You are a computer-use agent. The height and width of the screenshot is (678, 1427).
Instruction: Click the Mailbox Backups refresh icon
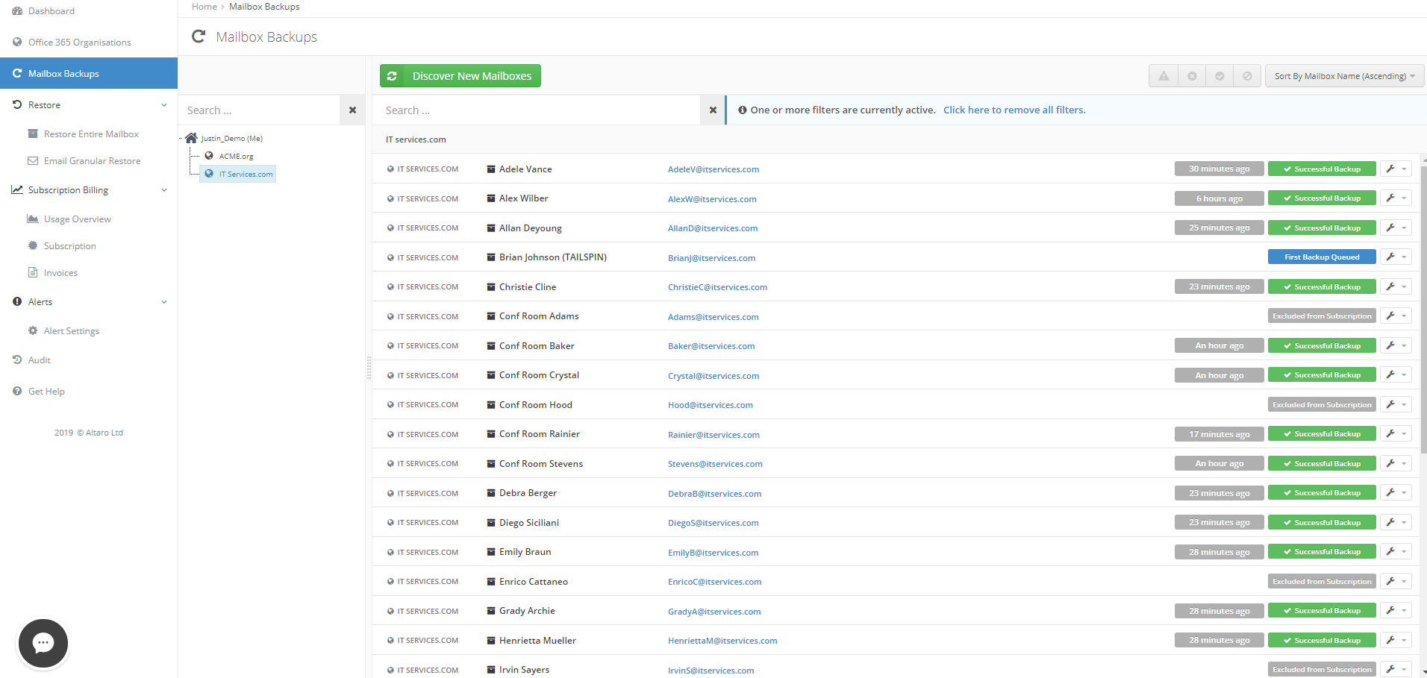[199, 36]
